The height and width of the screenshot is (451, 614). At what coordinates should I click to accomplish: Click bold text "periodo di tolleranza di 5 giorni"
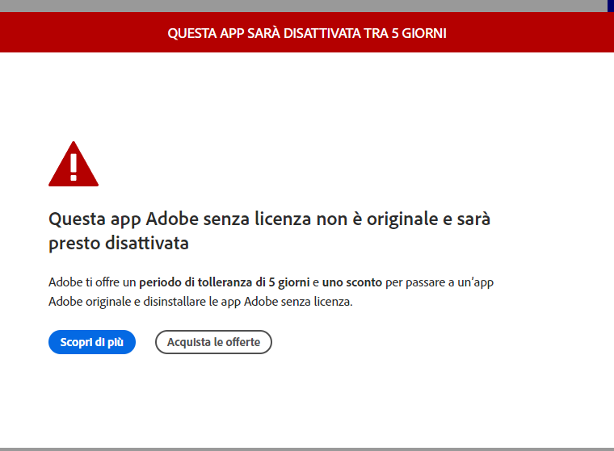(x=225, y=282)
